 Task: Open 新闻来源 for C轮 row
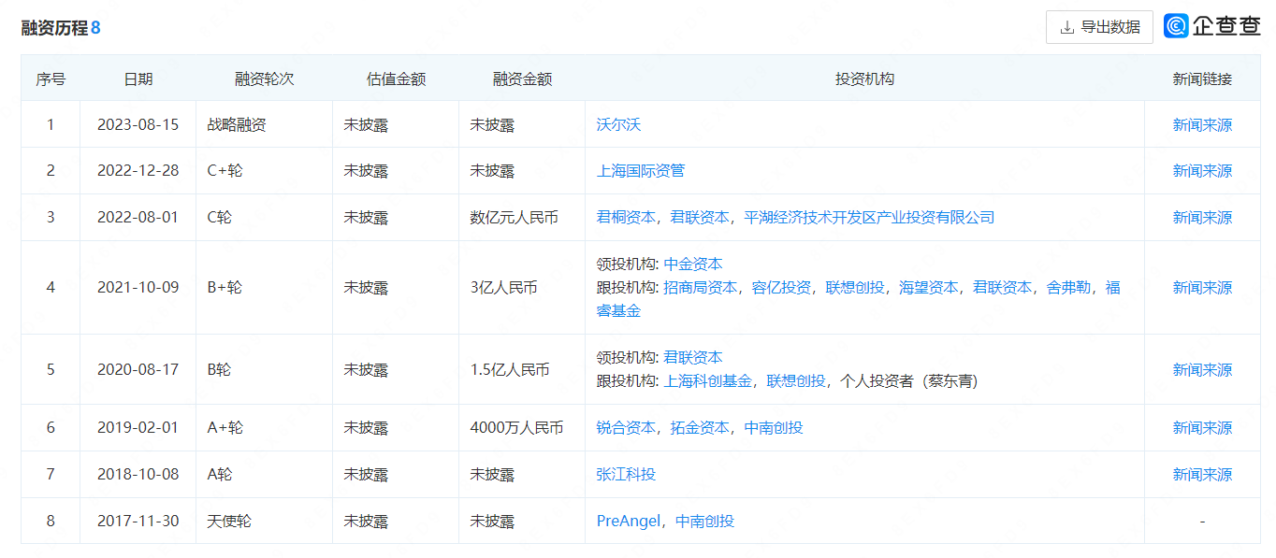click(x=1202, y=218)
